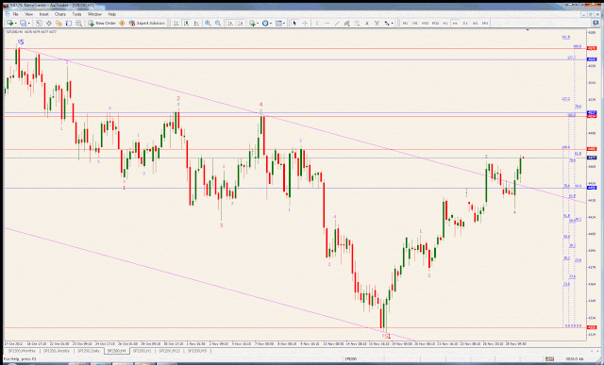This screenshot has width=604, height=365.
Task: Switch to line chart display
Action: (x=196, y=23)
